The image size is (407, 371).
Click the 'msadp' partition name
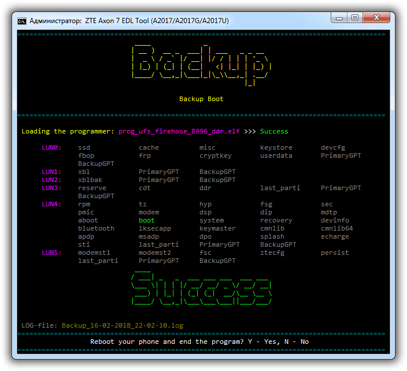pos(149,236)
